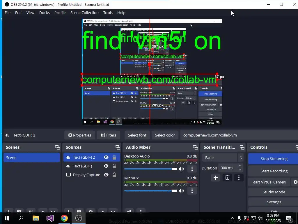Open the Help menu

tap(121, 13)
